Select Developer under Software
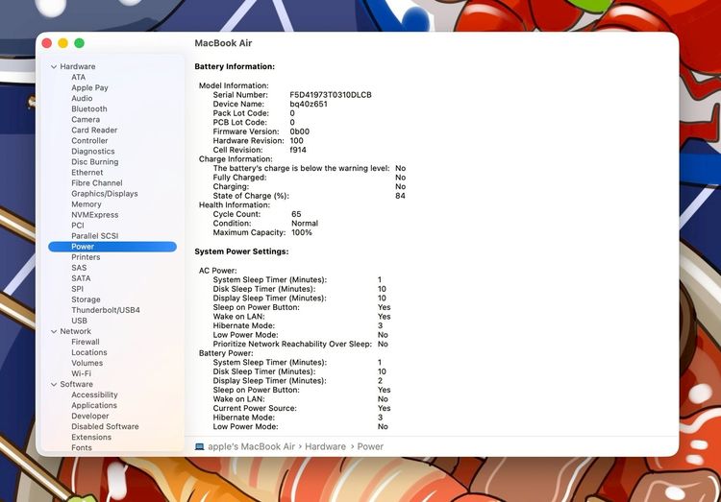721x502 pixels. coord(90,416)
